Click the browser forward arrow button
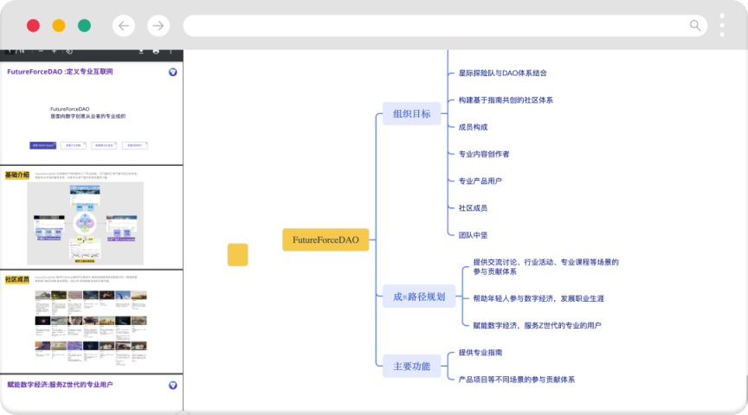Image resolution: width=748 pixels, height=415 pixels. click(158, 26)
